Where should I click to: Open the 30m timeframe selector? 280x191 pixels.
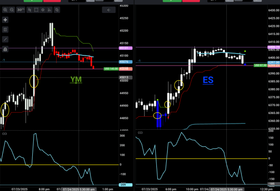(x=21, y=10)
